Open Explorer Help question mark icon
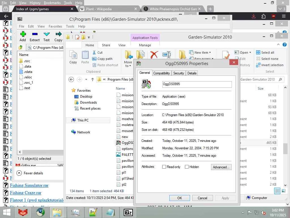Screen dimensions: 290x218 (x=285, y=45)
